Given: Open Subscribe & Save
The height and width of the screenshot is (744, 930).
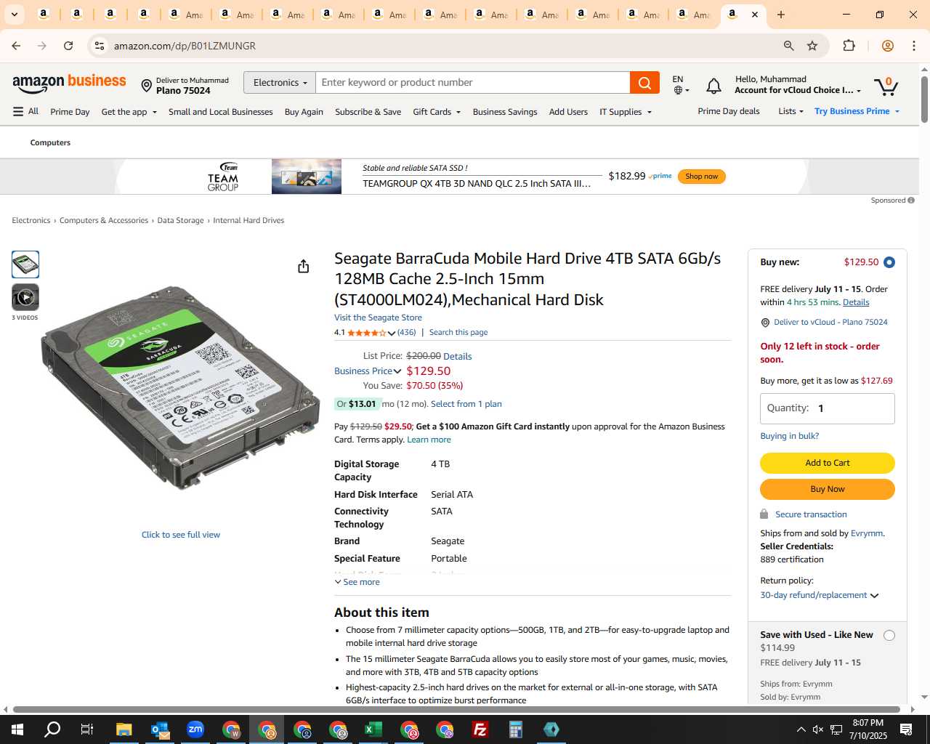Looking at the screenshot, I should [x=368, y=112].
